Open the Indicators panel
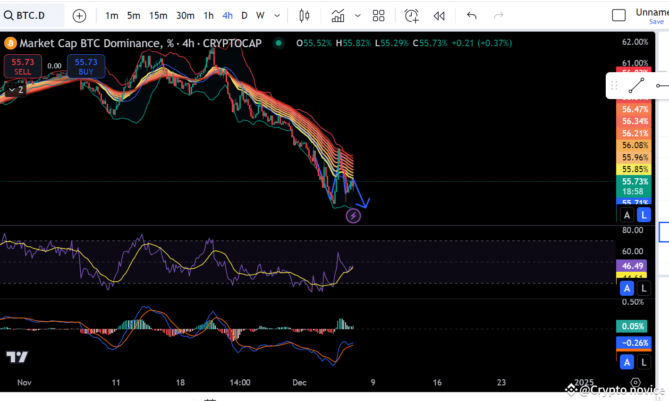 pyautogui.click(x=338, y=16)
